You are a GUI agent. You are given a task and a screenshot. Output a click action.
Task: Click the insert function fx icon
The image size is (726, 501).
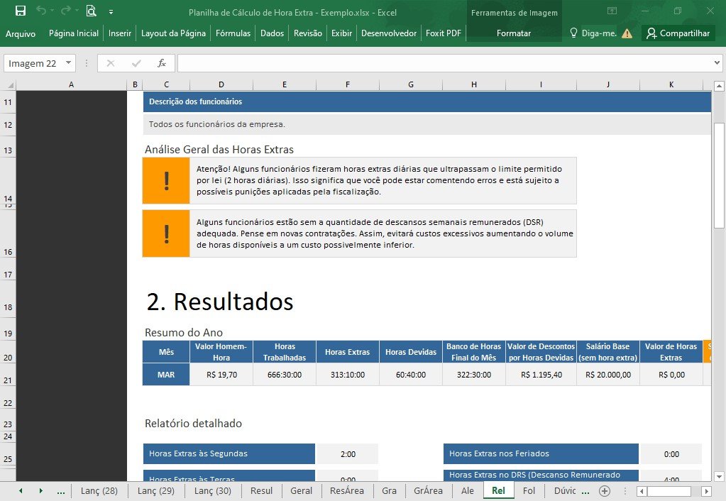(x=161, y=63)
